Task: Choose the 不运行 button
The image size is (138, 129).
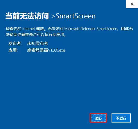Action: 121,118
